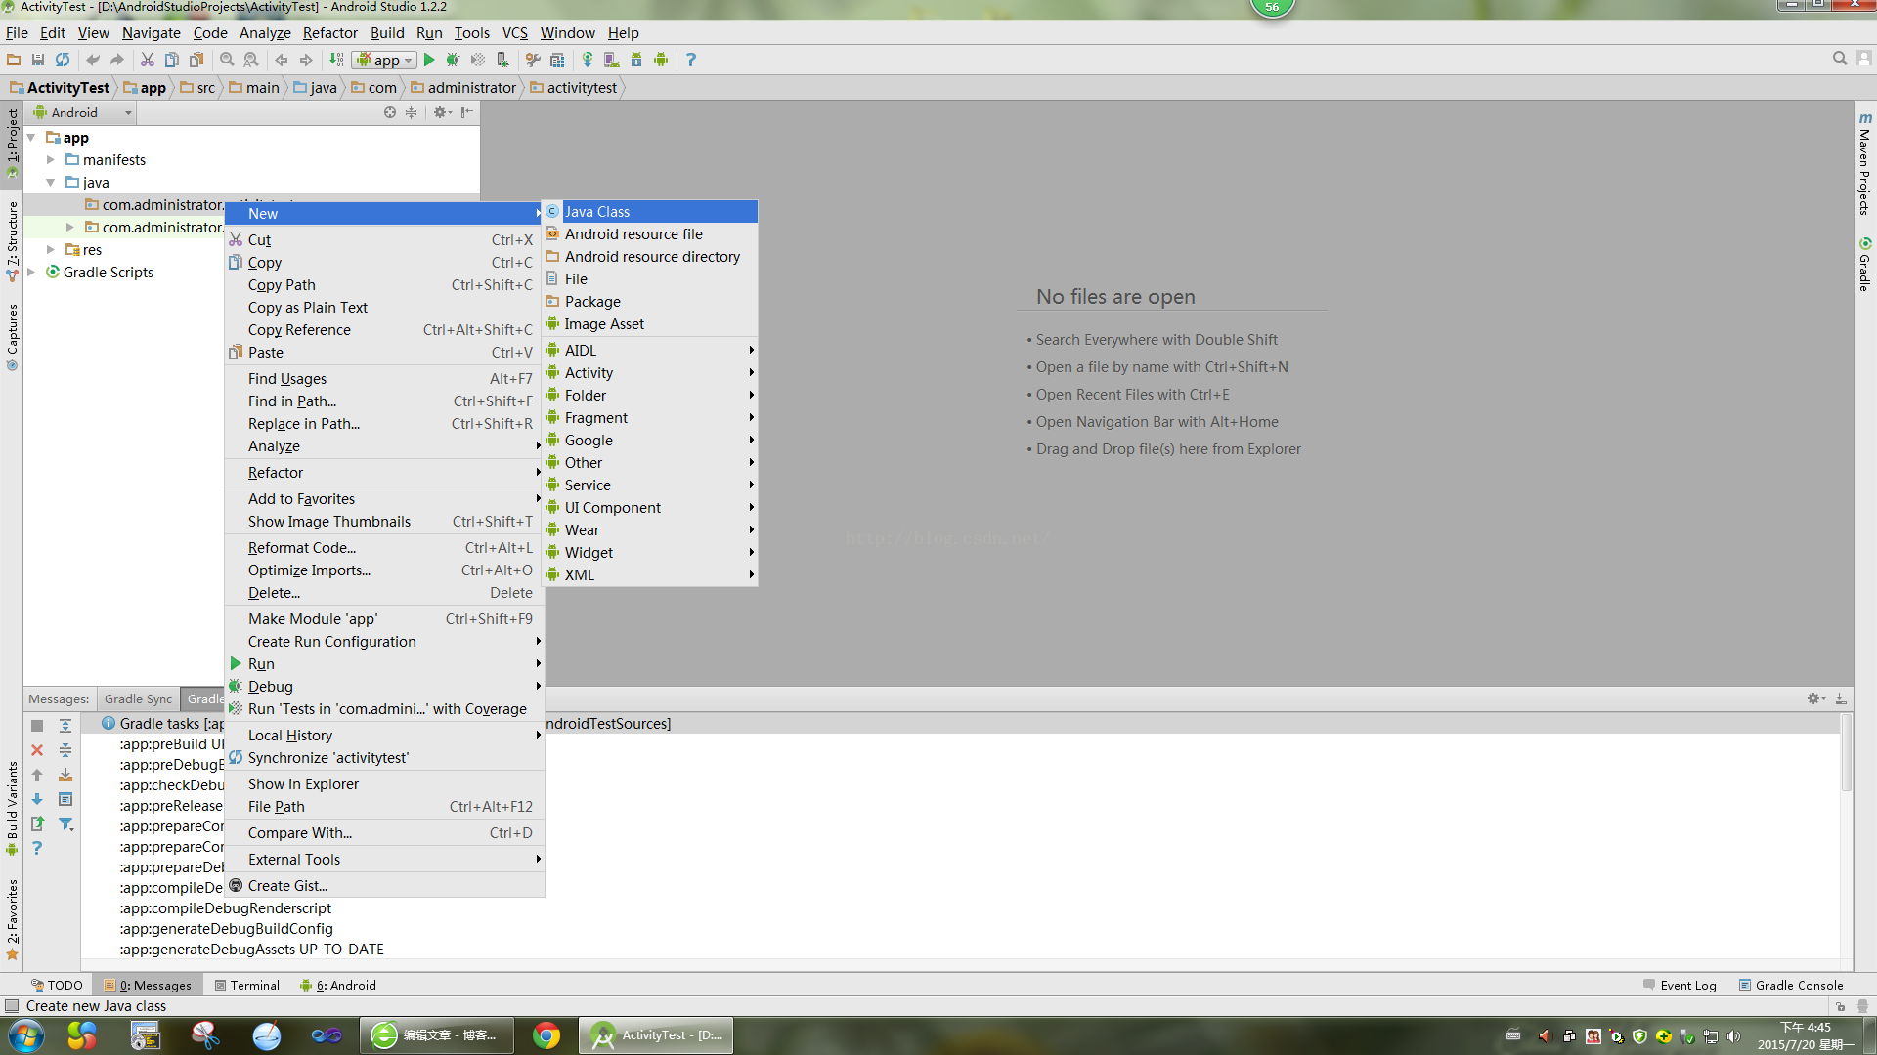Screen dimensions: 1877x1055
Task: Click Export to text file icon
Action: (x=37, y=823)
